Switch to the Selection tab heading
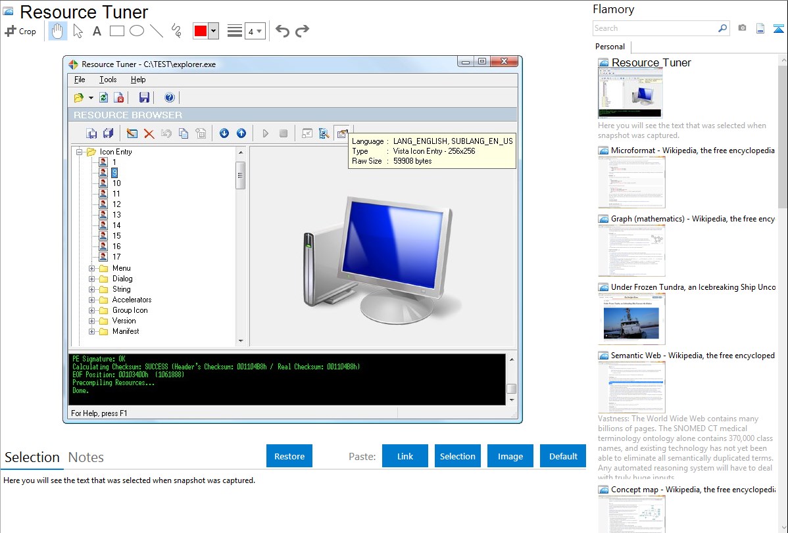 pyautogui.click(x=32, y=457)
